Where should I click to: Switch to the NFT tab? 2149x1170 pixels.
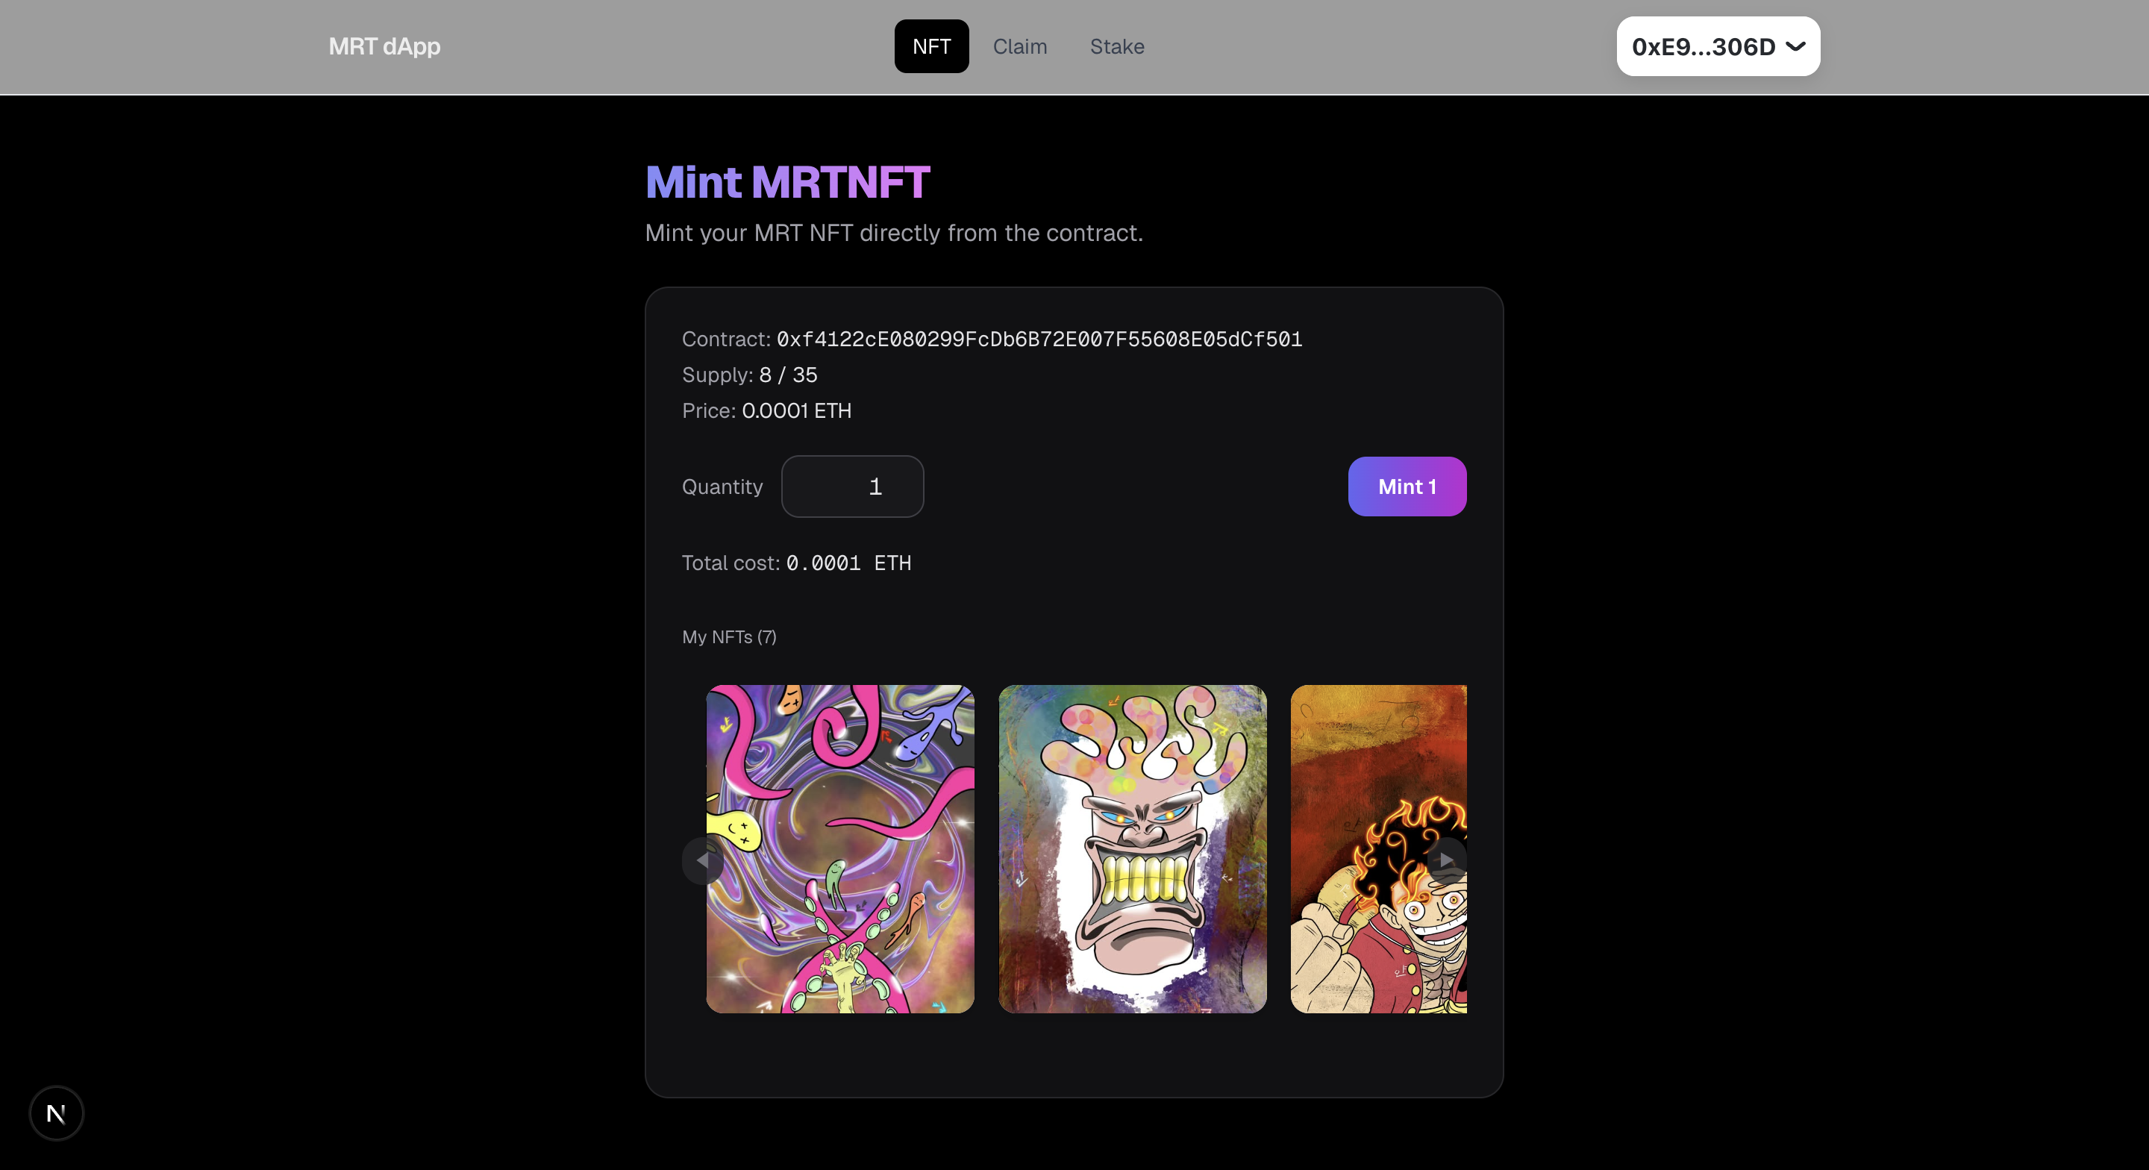coord(931,47)
